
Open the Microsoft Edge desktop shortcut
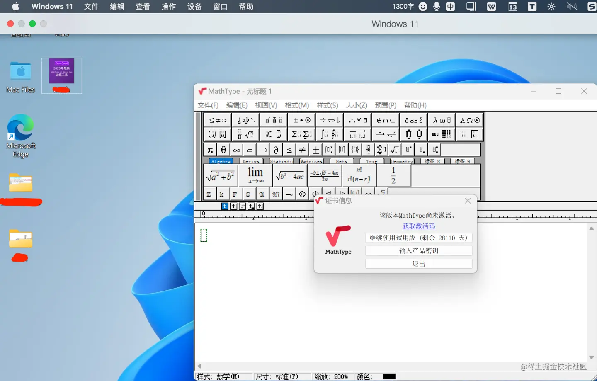(21, 136)
